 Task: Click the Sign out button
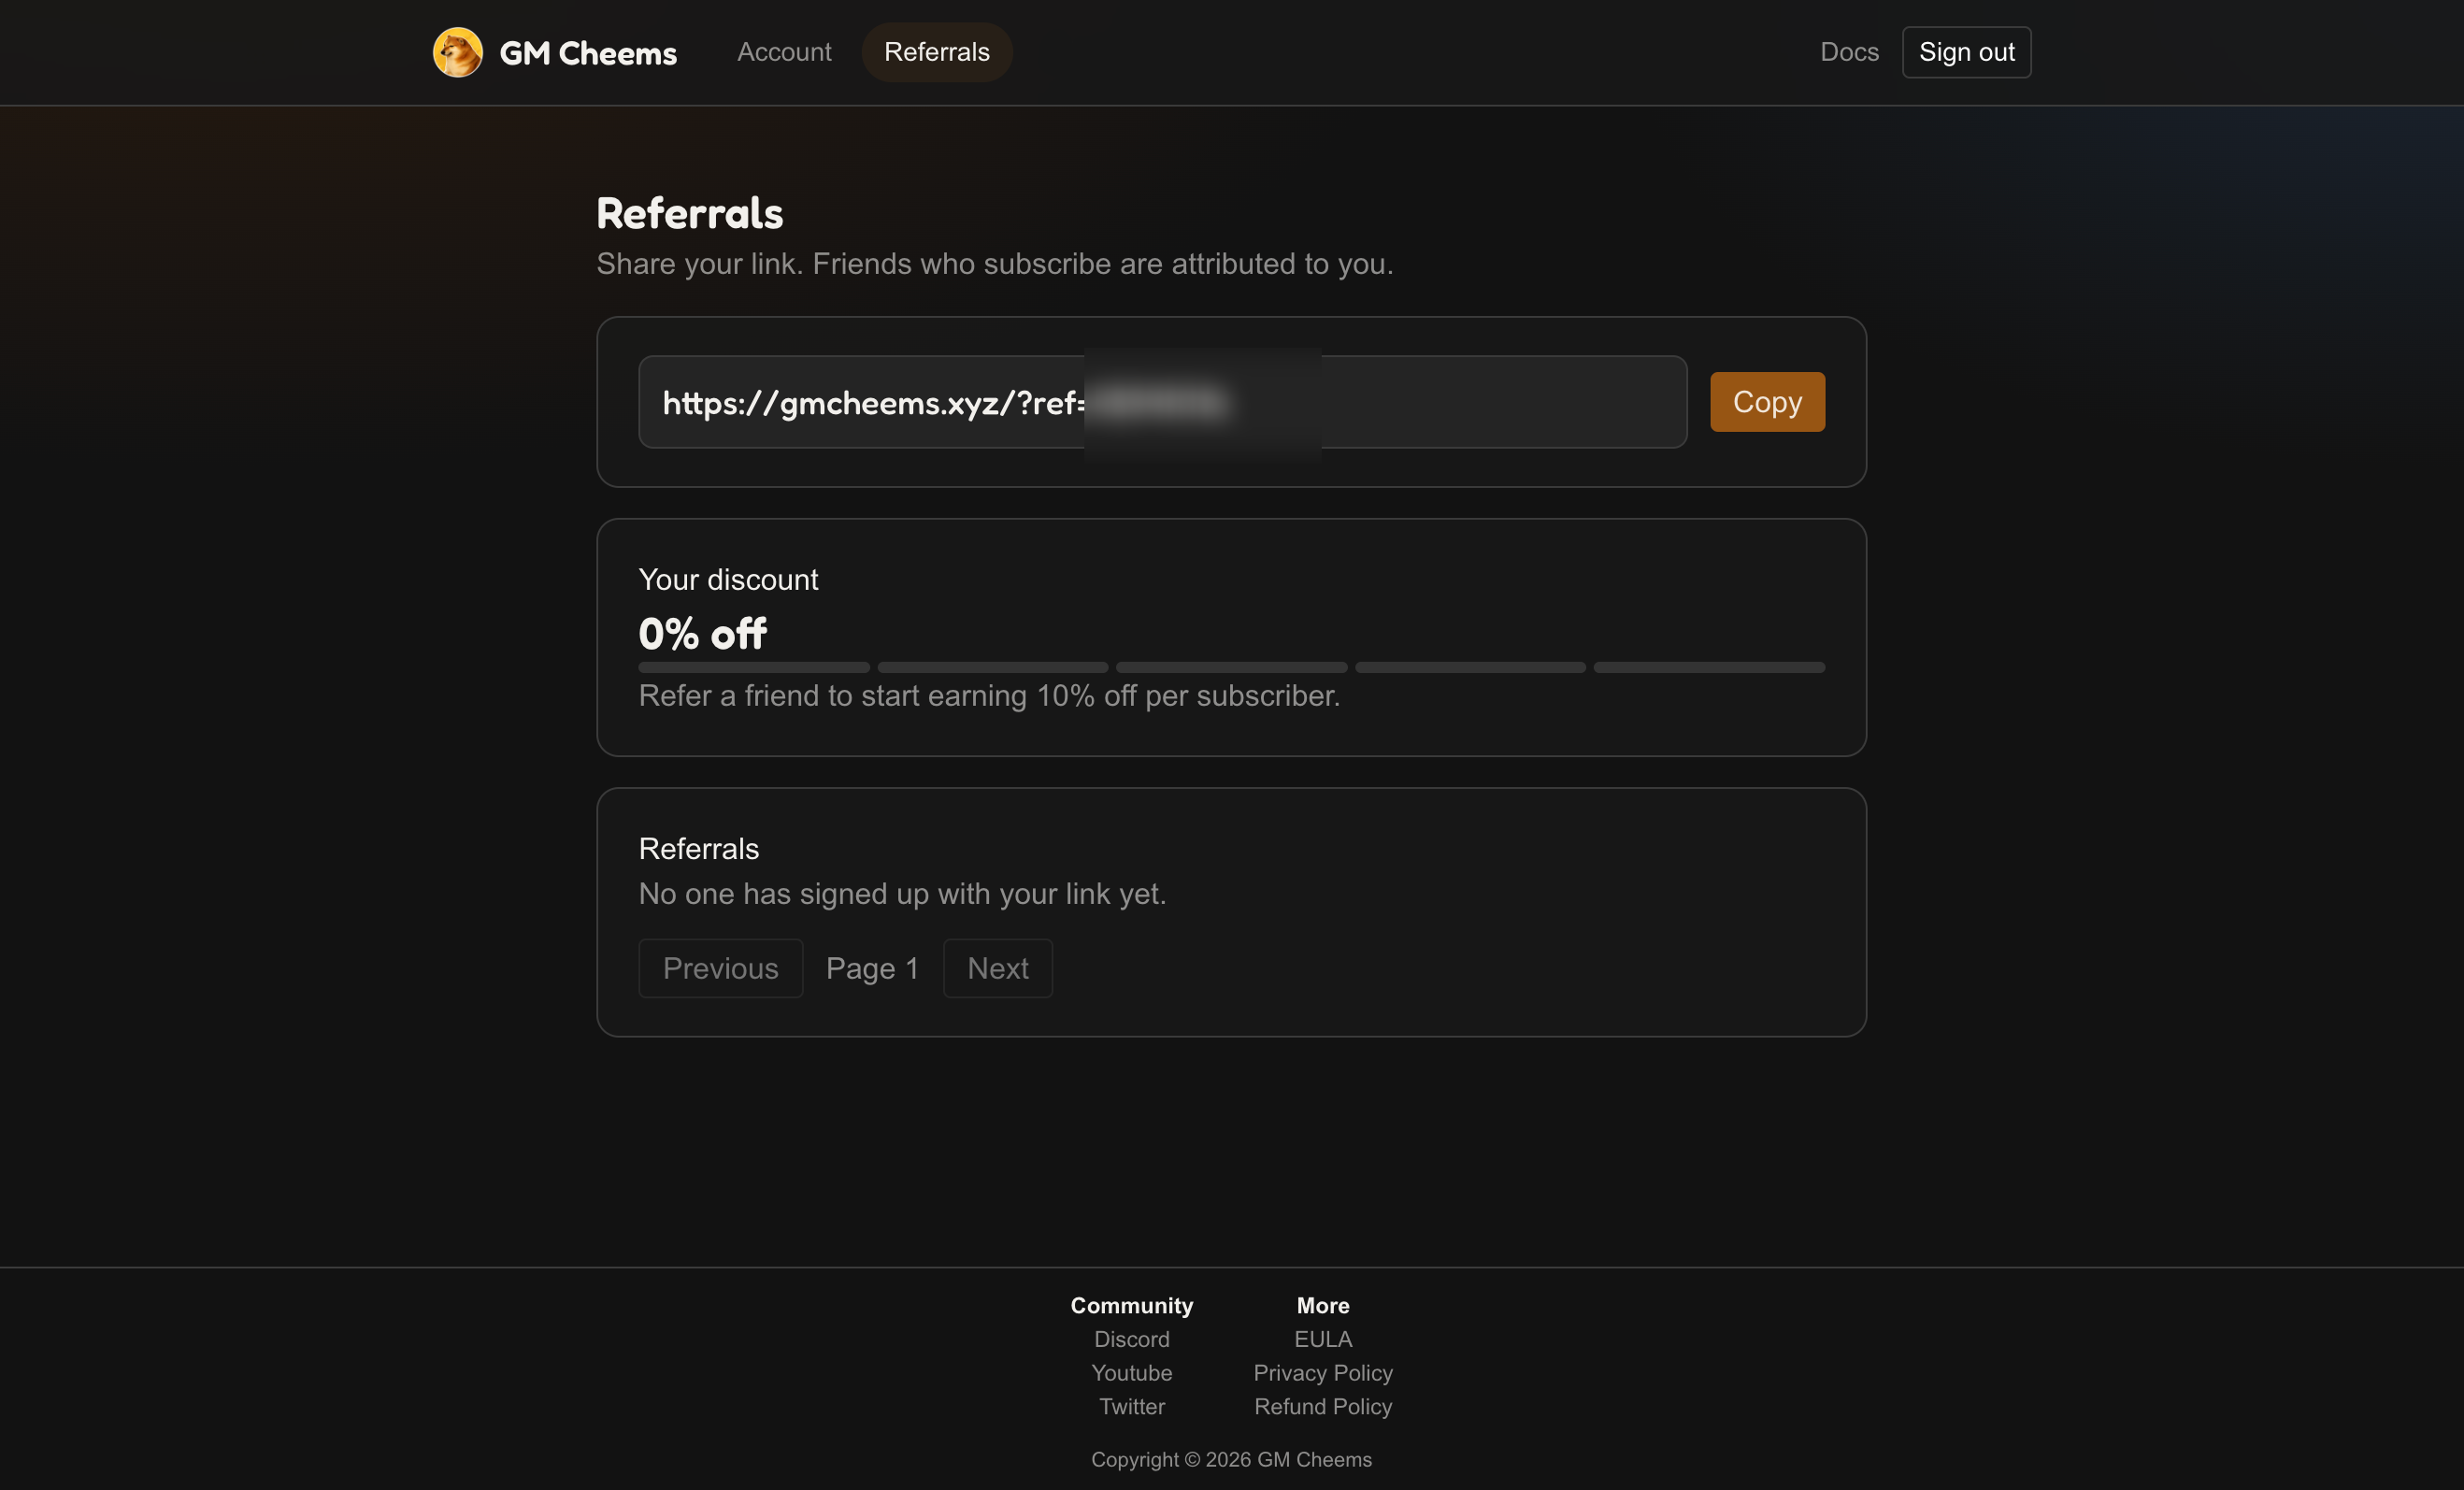pyautogui.click(x=1966, y=52)
